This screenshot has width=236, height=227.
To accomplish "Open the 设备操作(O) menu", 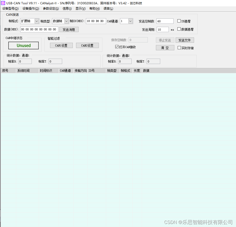I will [31, 8].
